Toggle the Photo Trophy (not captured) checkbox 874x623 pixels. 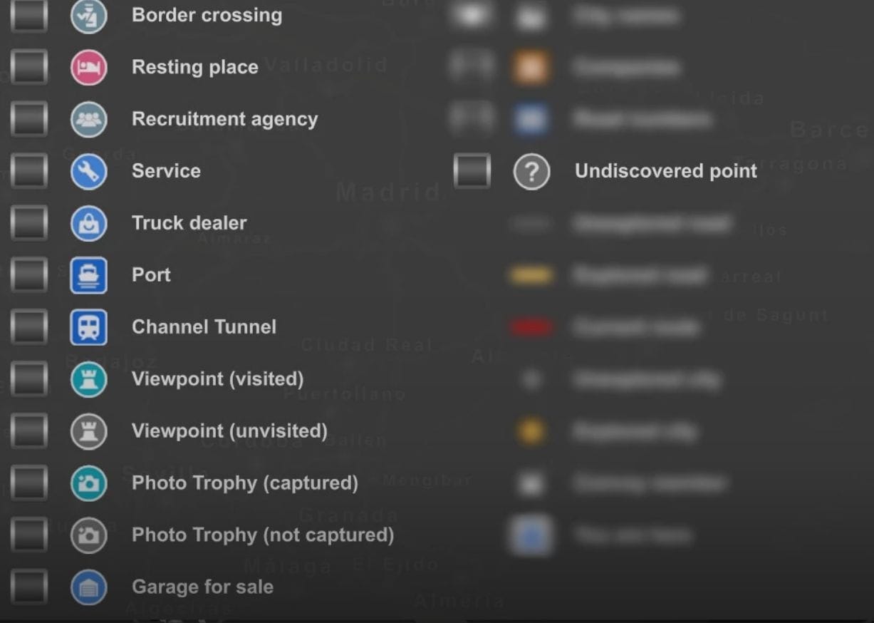(x=29, y=535)
